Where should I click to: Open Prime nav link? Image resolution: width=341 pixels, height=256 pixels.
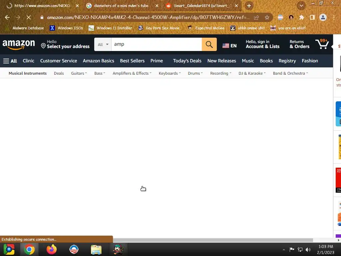157,61
